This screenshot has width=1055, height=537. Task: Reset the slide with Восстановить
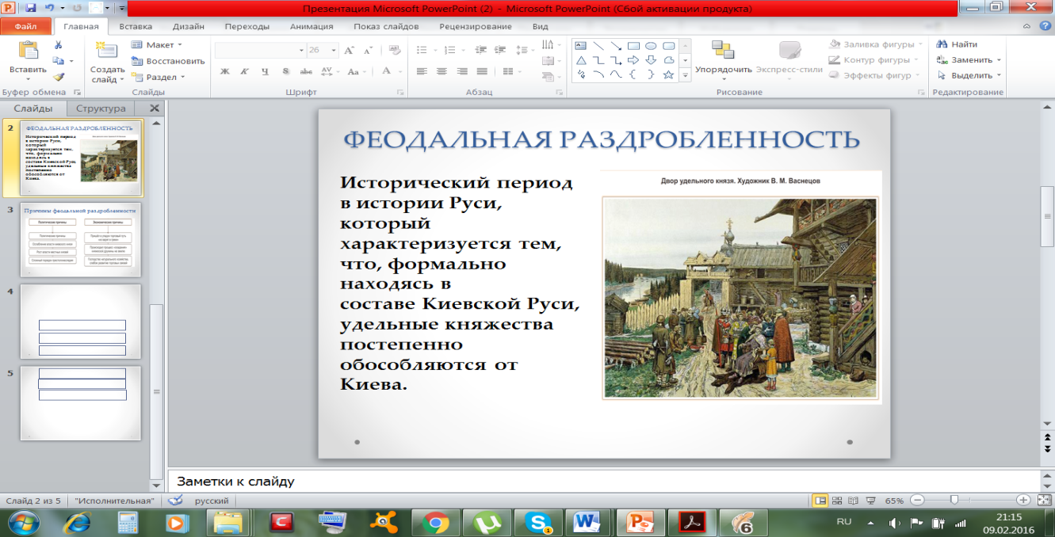pyautogui.click(x=168, y=61)
